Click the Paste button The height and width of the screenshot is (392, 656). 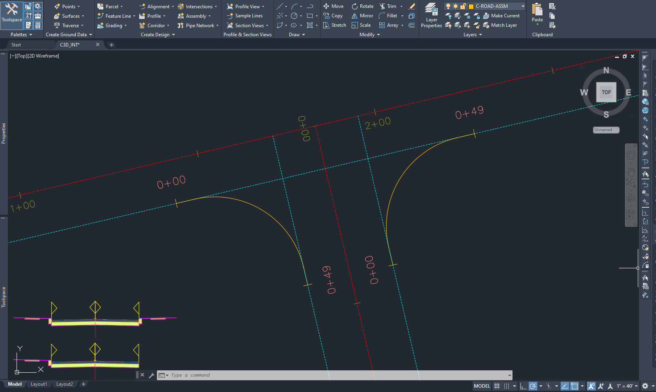pos(537,13)
